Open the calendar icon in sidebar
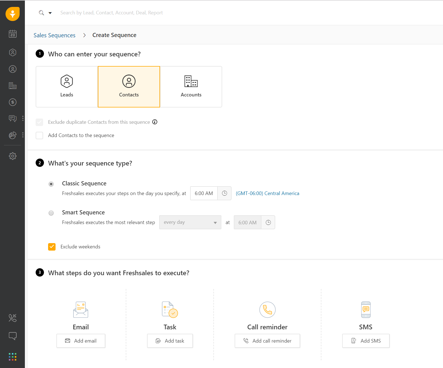This screenshot has width=443, height=368. [12, 34]
